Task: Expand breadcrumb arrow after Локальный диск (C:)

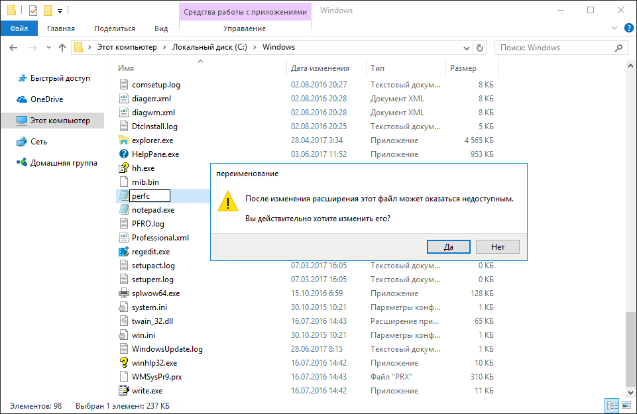Action: tap(255, 48)
